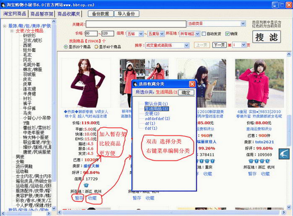Click 确定 in category dialog

pos(186,92)
